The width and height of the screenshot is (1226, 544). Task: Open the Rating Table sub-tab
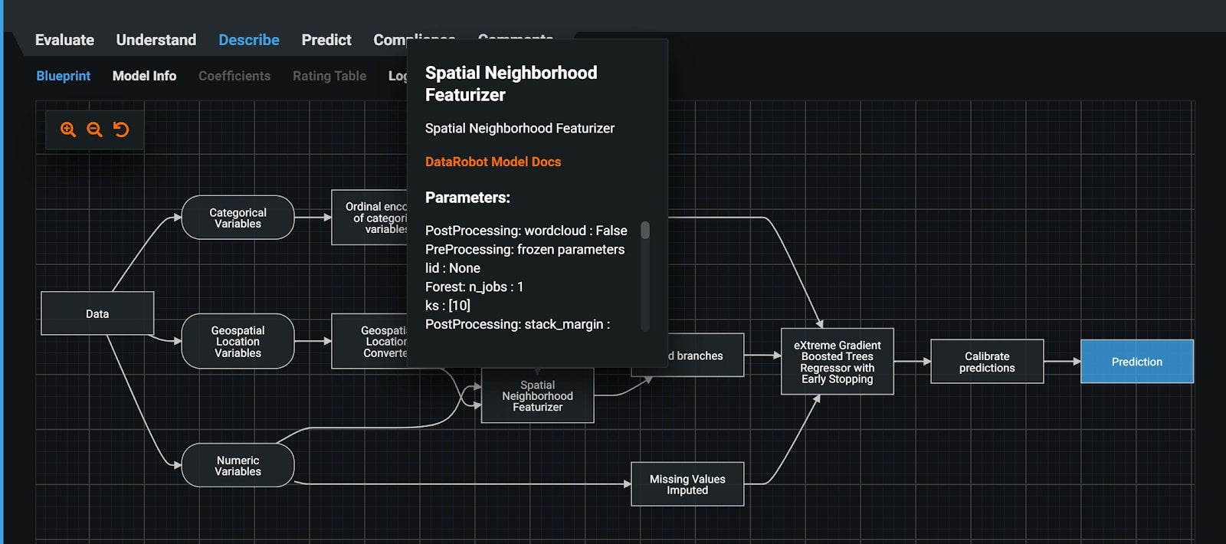(329, 76)
